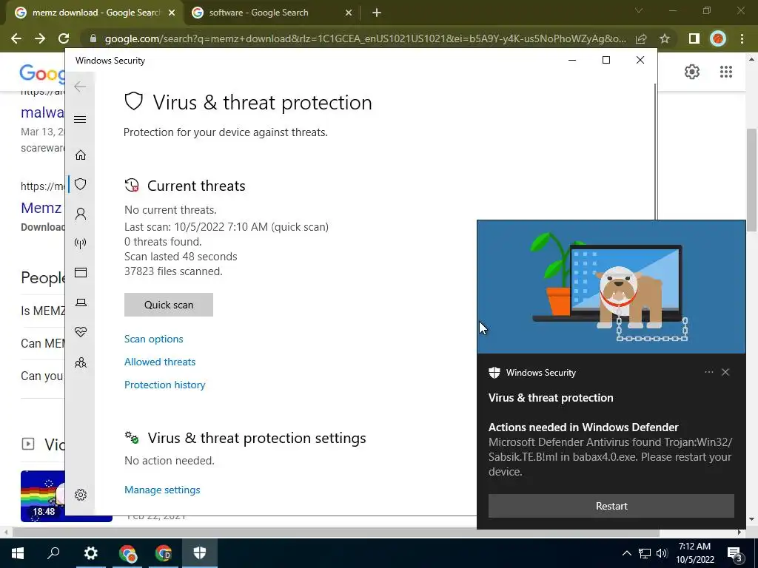Open the Account protection person icon
758x568 pixels.
[81, 214]
